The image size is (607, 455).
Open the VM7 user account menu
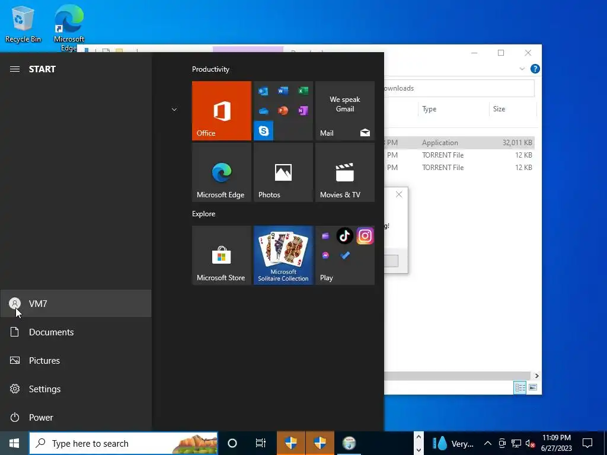point(76,304)
